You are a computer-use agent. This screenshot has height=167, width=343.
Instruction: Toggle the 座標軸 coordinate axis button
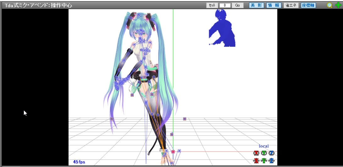(x=308, y=5)
